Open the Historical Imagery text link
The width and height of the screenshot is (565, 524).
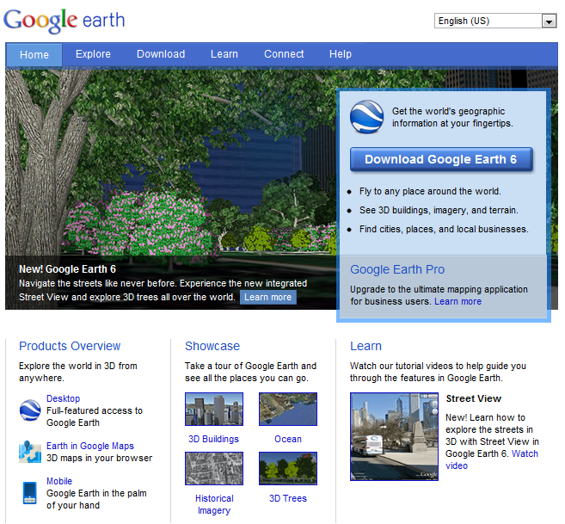tap(214, 504)
